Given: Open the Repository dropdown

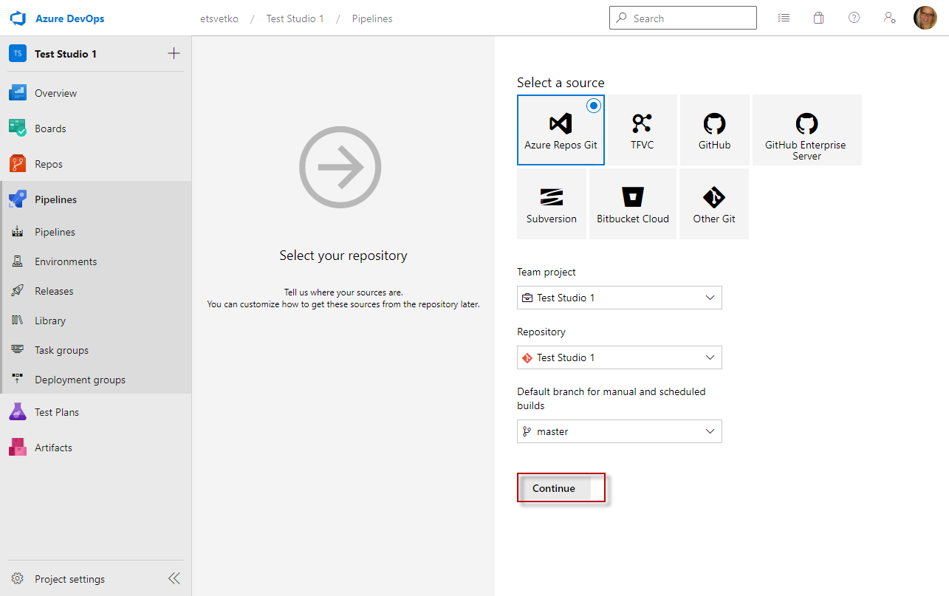Looking at the screenshot, I should coord(620,357).
